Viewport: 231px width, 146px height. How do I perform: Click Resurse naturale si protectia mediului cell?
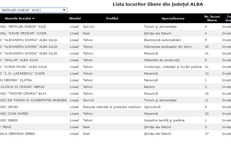tap(112, 107)
